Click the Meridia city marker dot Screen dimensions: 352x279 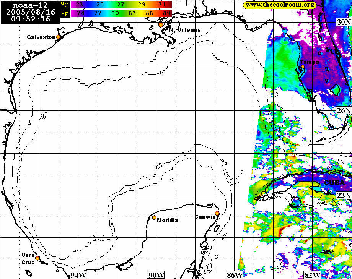click(154, 217)
